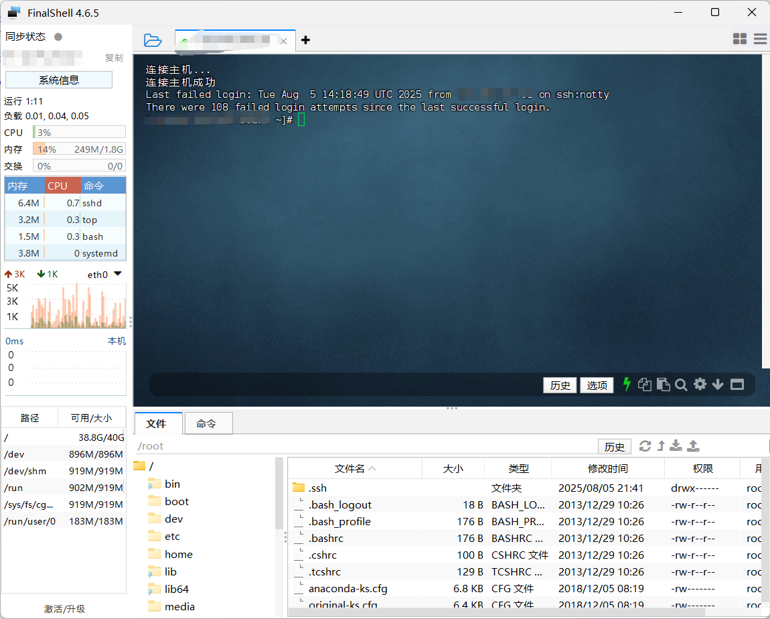Screen dimensions: 770x619
Task: Open the main hamburger menu
Action: pyautogui.click(x=760, y=40)
